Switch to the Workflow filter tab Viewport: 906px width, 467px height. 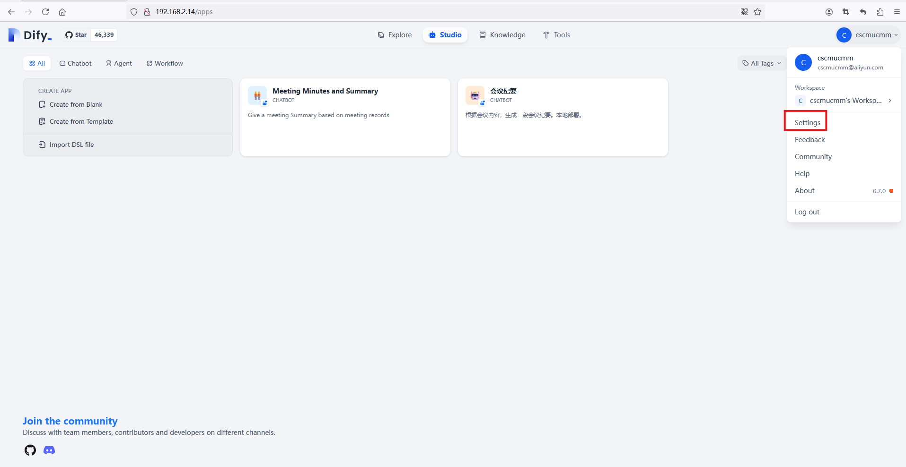coord(165,63)
